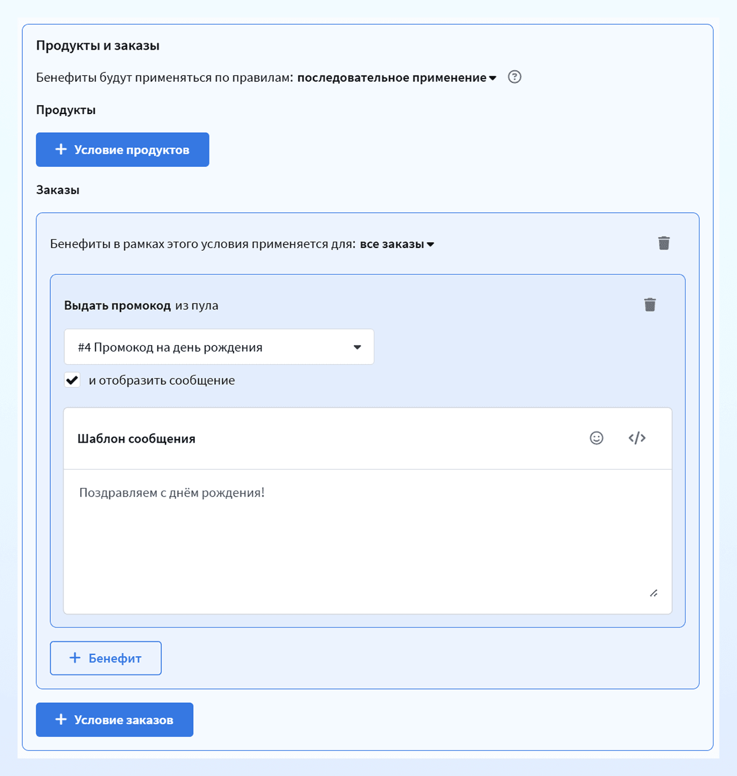
Task: Click the 'Заказы' subsection label
Action: coord(58,190)
